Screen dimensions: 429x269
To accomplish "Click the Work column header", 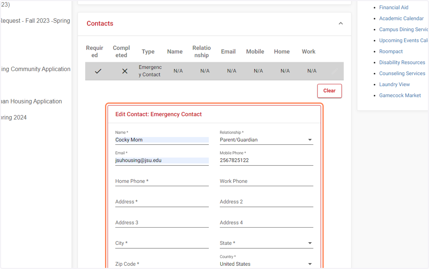I will click(309, 52).
